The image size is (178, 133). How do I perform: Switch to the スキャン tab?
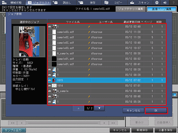tap(140, 2)
